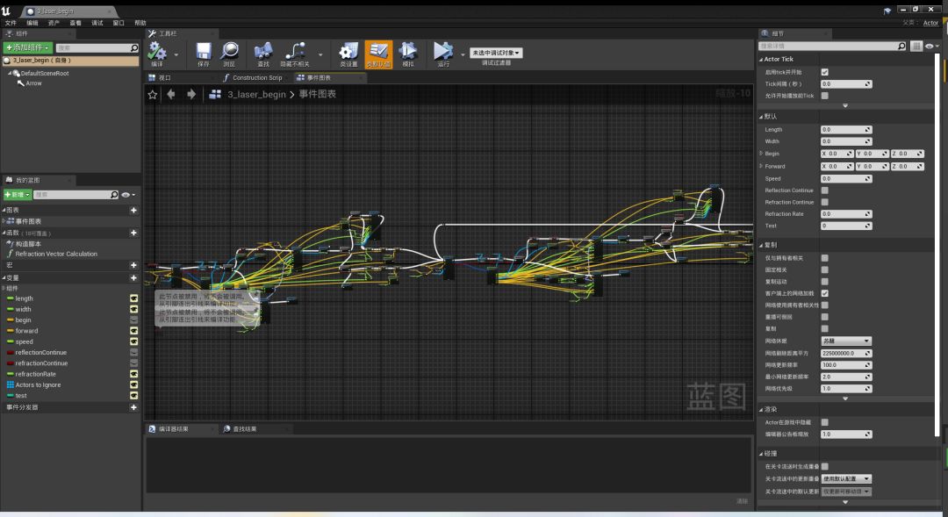This screenshot has width=948, height=517.
Task: Toggle the Reflection Continue checkbox in details
Action: coord(824,190)
